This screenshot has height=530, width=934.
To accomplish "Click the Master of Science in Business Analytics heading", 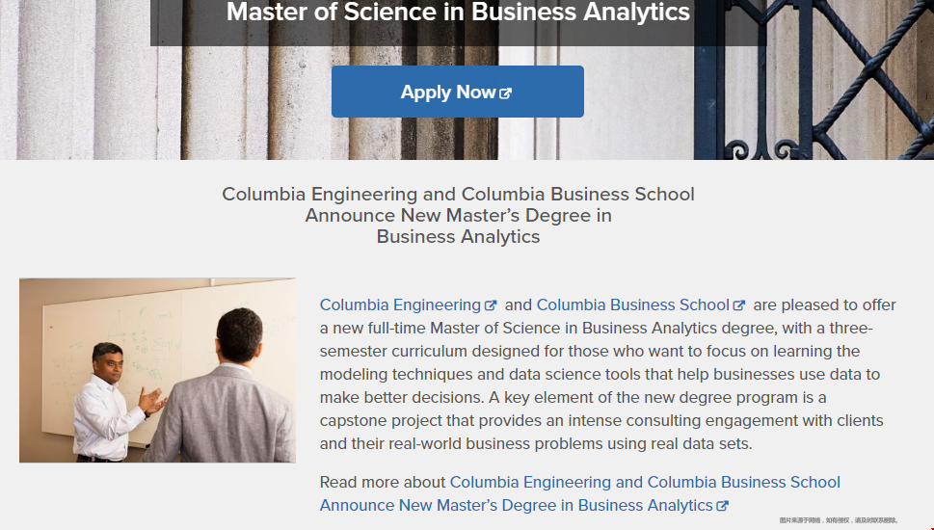I will (x=458, y=13).
